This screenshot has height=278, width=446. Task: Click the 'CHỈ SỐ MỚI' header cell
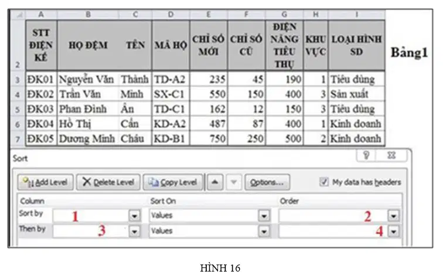pos(209,45)
